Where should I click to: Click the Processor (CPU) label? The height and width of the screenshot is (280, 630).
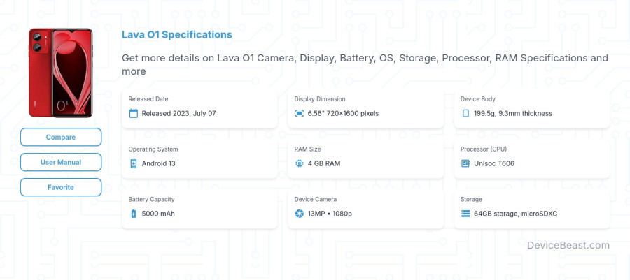point(484,149)
